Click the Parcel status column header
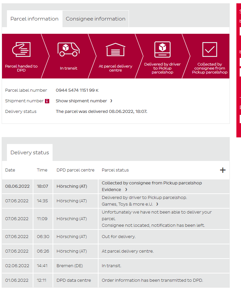This screenshot has width=241, height=292. coord(115,170)
